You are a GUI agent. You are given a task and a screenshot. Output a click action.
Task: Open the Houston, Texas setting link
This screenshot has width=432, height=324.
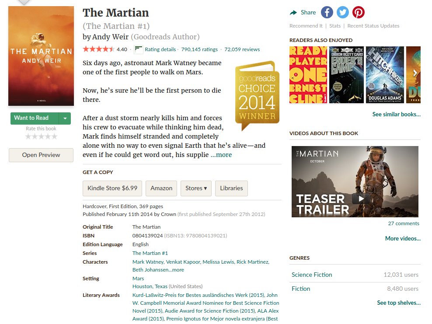(150, 286)
